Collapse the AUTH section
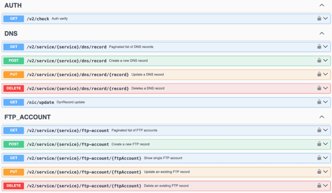332x193 pixels. click(x=322, y=5)
